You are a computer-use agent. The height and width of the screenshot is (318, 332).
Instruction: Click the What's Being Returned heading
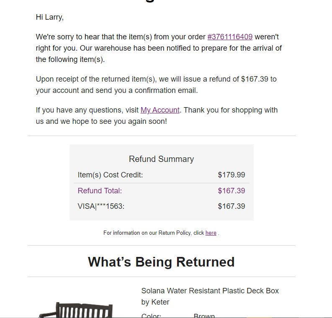coord(161,262)
